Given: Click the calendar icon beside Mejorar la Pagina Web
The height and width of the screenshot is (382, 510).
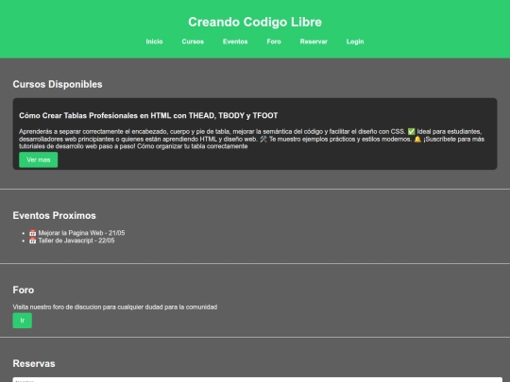Looking at the screenshot, I should pyautogui.click(x=32, y=233).
